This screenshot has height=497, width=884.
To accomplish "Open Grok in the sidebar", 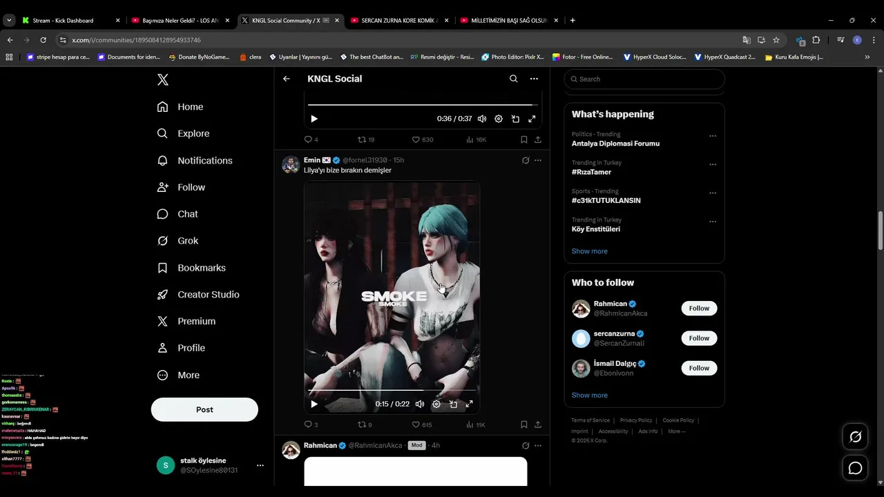I will (x=177, y=241).
